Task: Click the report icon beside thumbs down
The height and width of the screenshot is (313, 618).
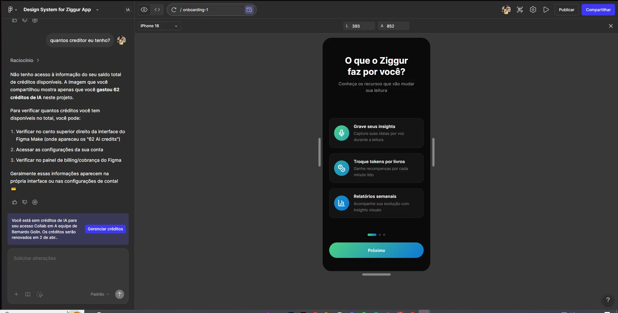Action: tap(35, 202)
